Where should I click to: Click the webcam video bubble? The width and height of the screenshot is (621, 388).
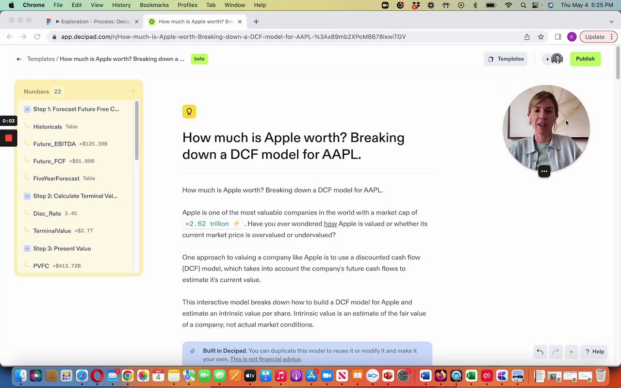[546, 128]
